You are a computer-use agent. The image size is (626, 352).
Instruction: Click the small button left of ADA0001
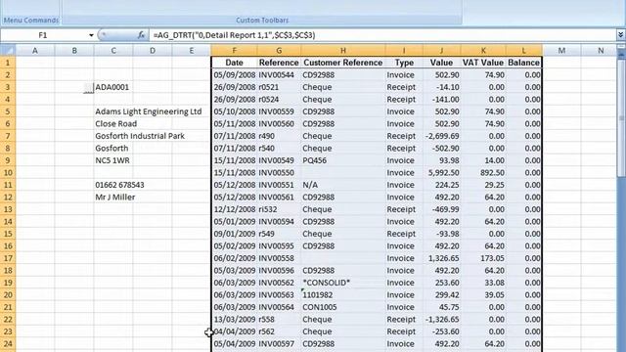89,88
